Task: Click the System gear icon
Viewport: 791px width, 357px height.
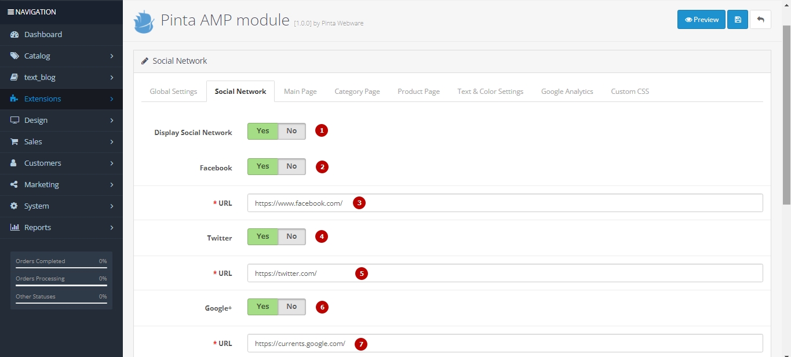Action: pyautogui.click(x=14, y=206)
